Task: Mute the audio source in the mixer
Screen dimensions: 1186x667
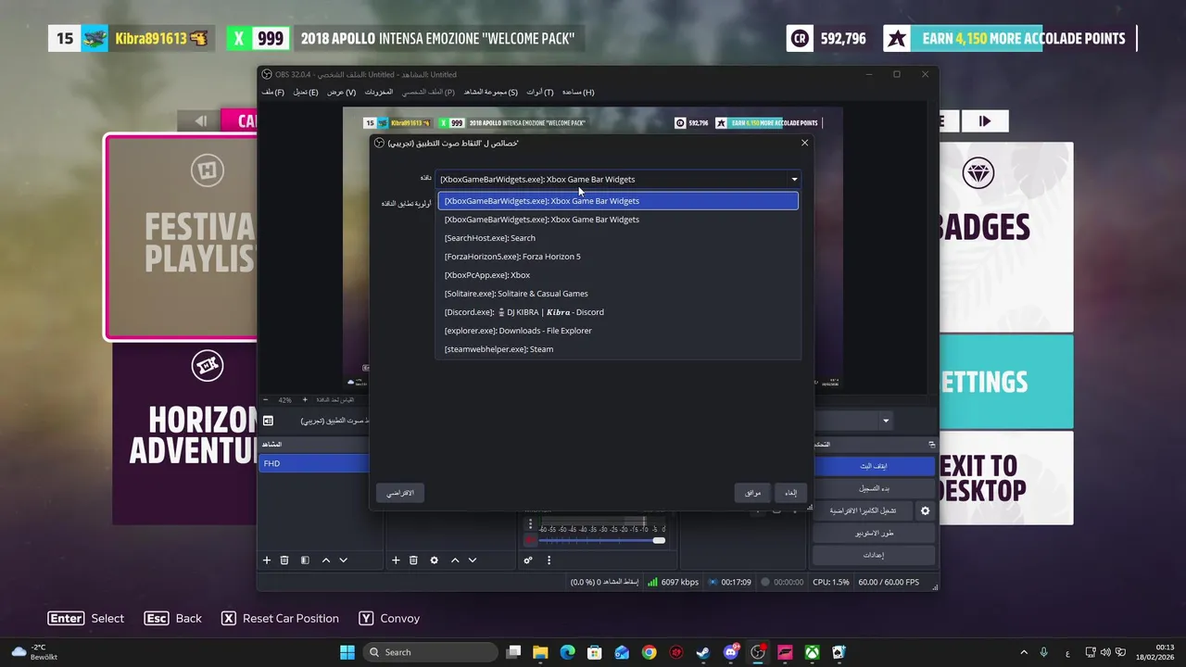Action: (531, 540)
